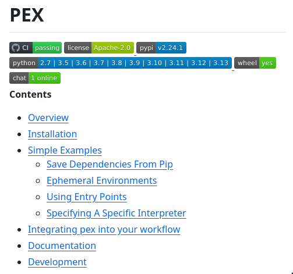
Task: Open the chat 1 online badge
Action: click(x=35, y=78)
